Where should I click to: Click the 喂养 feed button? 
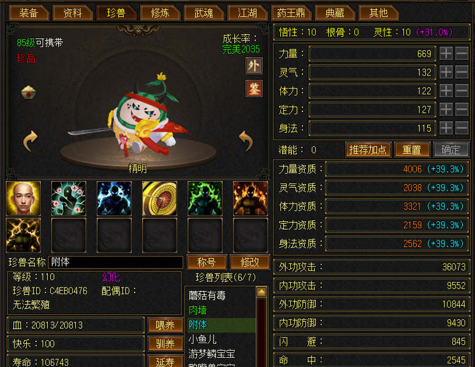(165, 325)
